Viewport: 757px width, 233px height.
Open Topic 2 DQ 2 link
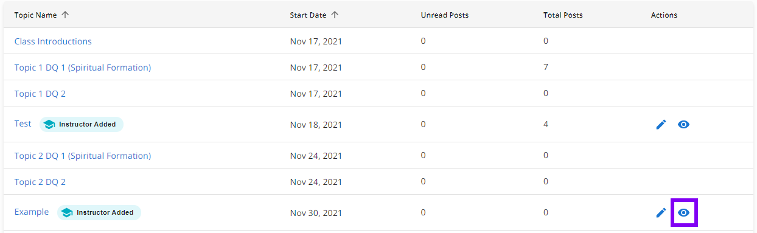tap(40, 182)
